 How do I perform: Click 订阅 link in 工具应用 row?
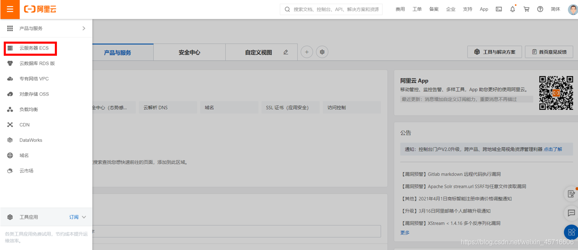[74, 217]
